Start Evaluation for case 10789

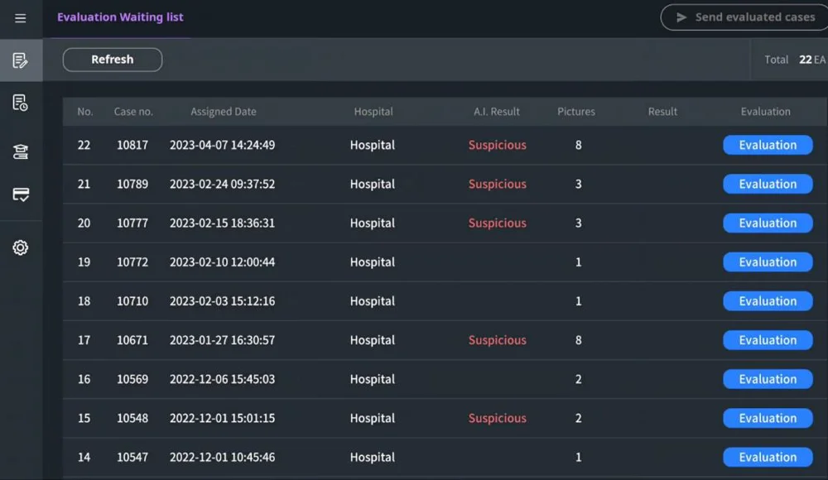pos(768,185)
